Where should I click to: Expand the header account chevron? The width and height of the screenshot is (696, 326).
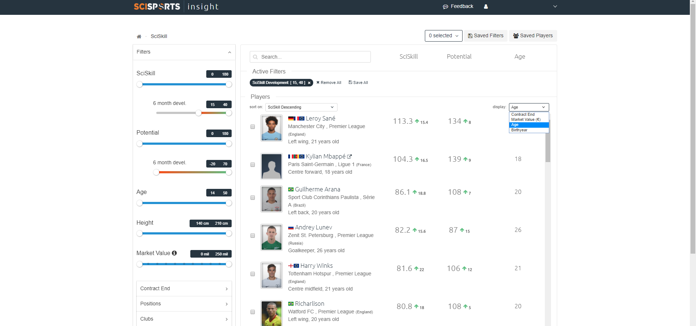tap(555, 7)
